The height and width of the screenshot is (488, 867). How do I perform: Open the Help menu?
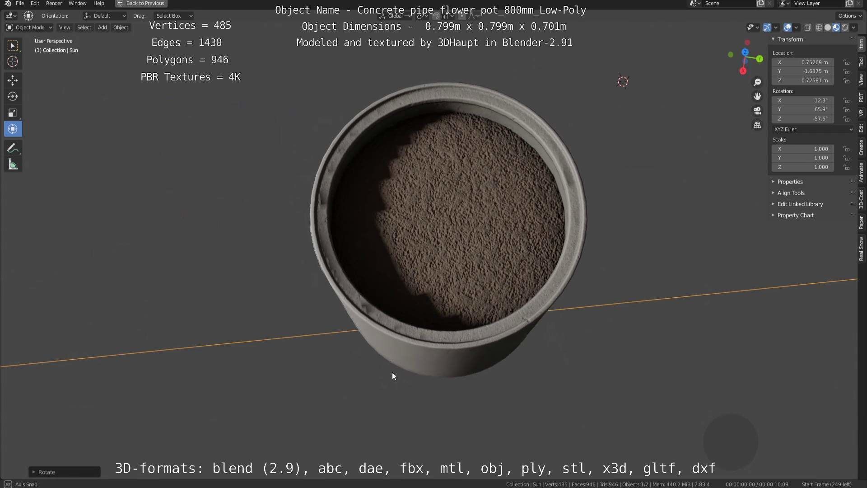(x=98, y=3)
